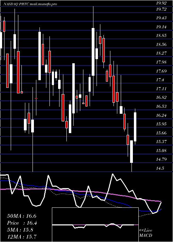The height and width of the screenshot is (242, 173).
Task: Select the 15.37 price axis label
Action: [x=161, y=142]
